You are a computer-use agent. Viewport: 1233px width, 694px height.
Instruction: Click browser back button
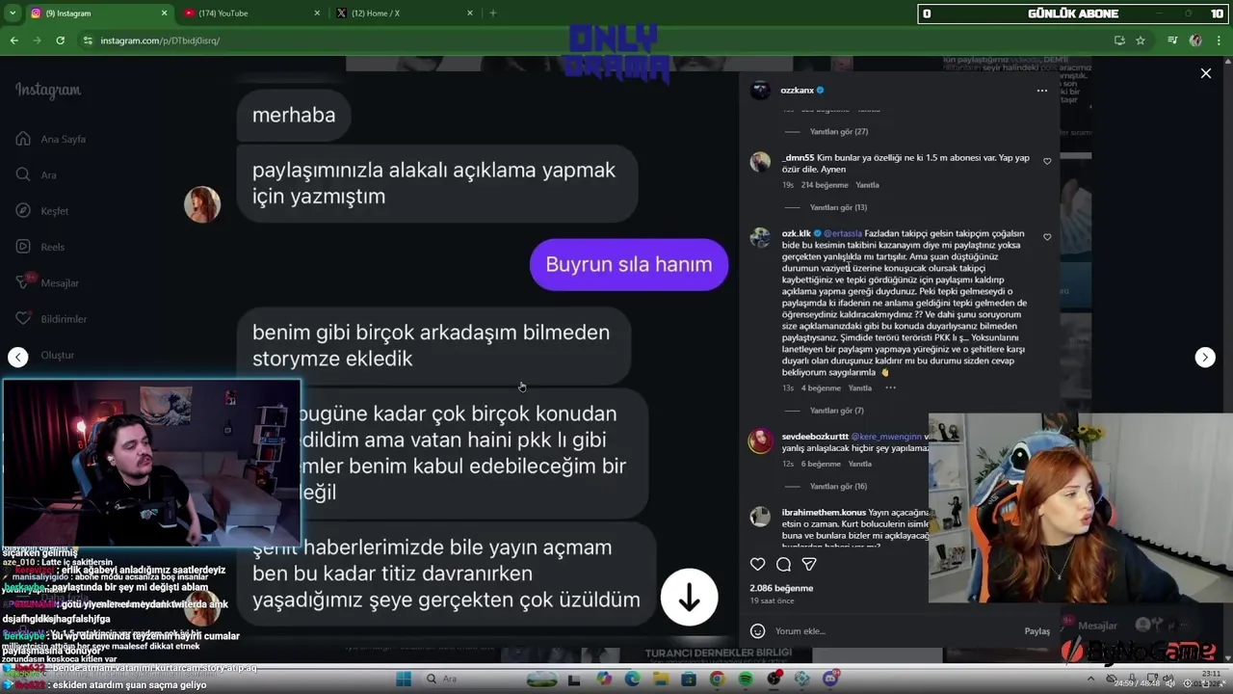click(13, 40)
